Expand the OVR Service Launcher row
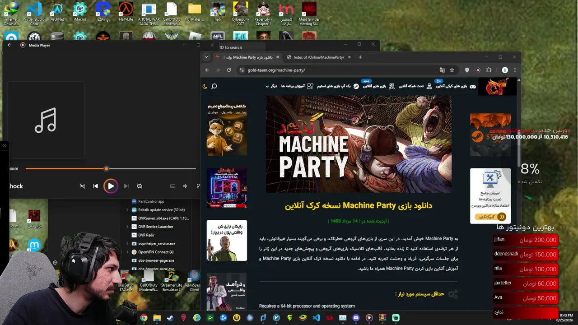 point(127,227)
